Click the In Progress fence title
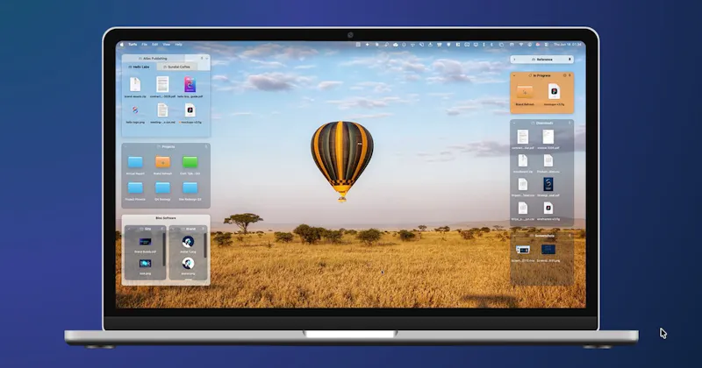Screen dimensions: 702x368 tap(541, 75)
